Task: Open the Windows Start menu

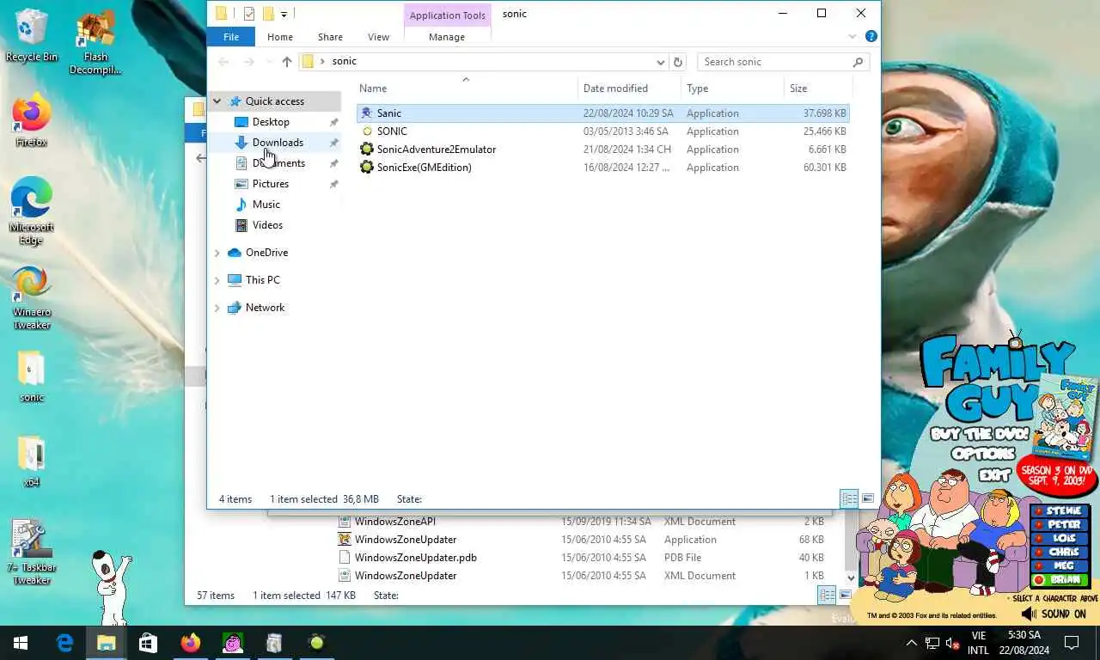Action: [x=21, y=643]
